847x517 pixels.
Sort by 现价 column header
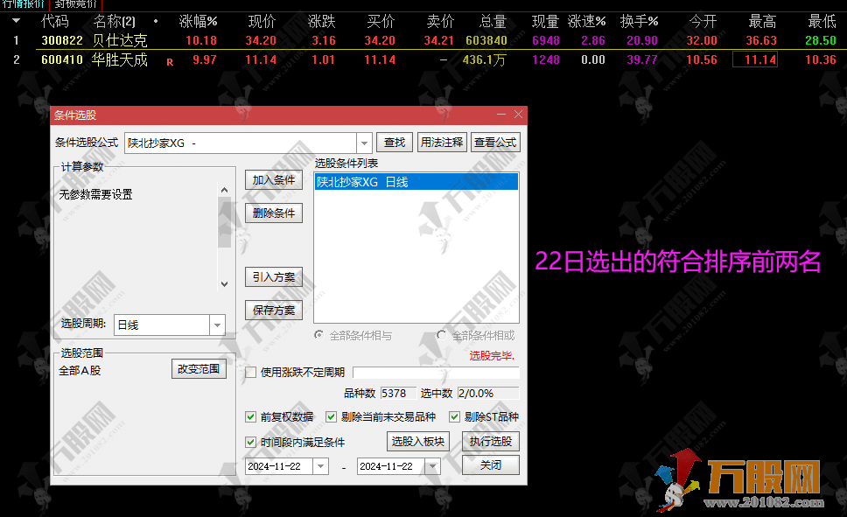click(x=262, y=22)
